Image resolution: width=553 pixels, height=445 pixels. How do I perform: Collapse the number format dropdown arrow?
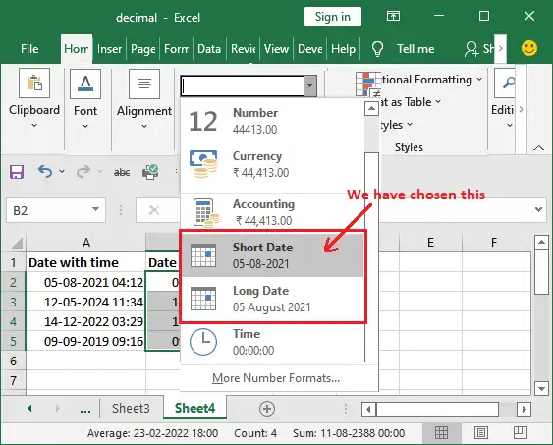tap(310, 85)
